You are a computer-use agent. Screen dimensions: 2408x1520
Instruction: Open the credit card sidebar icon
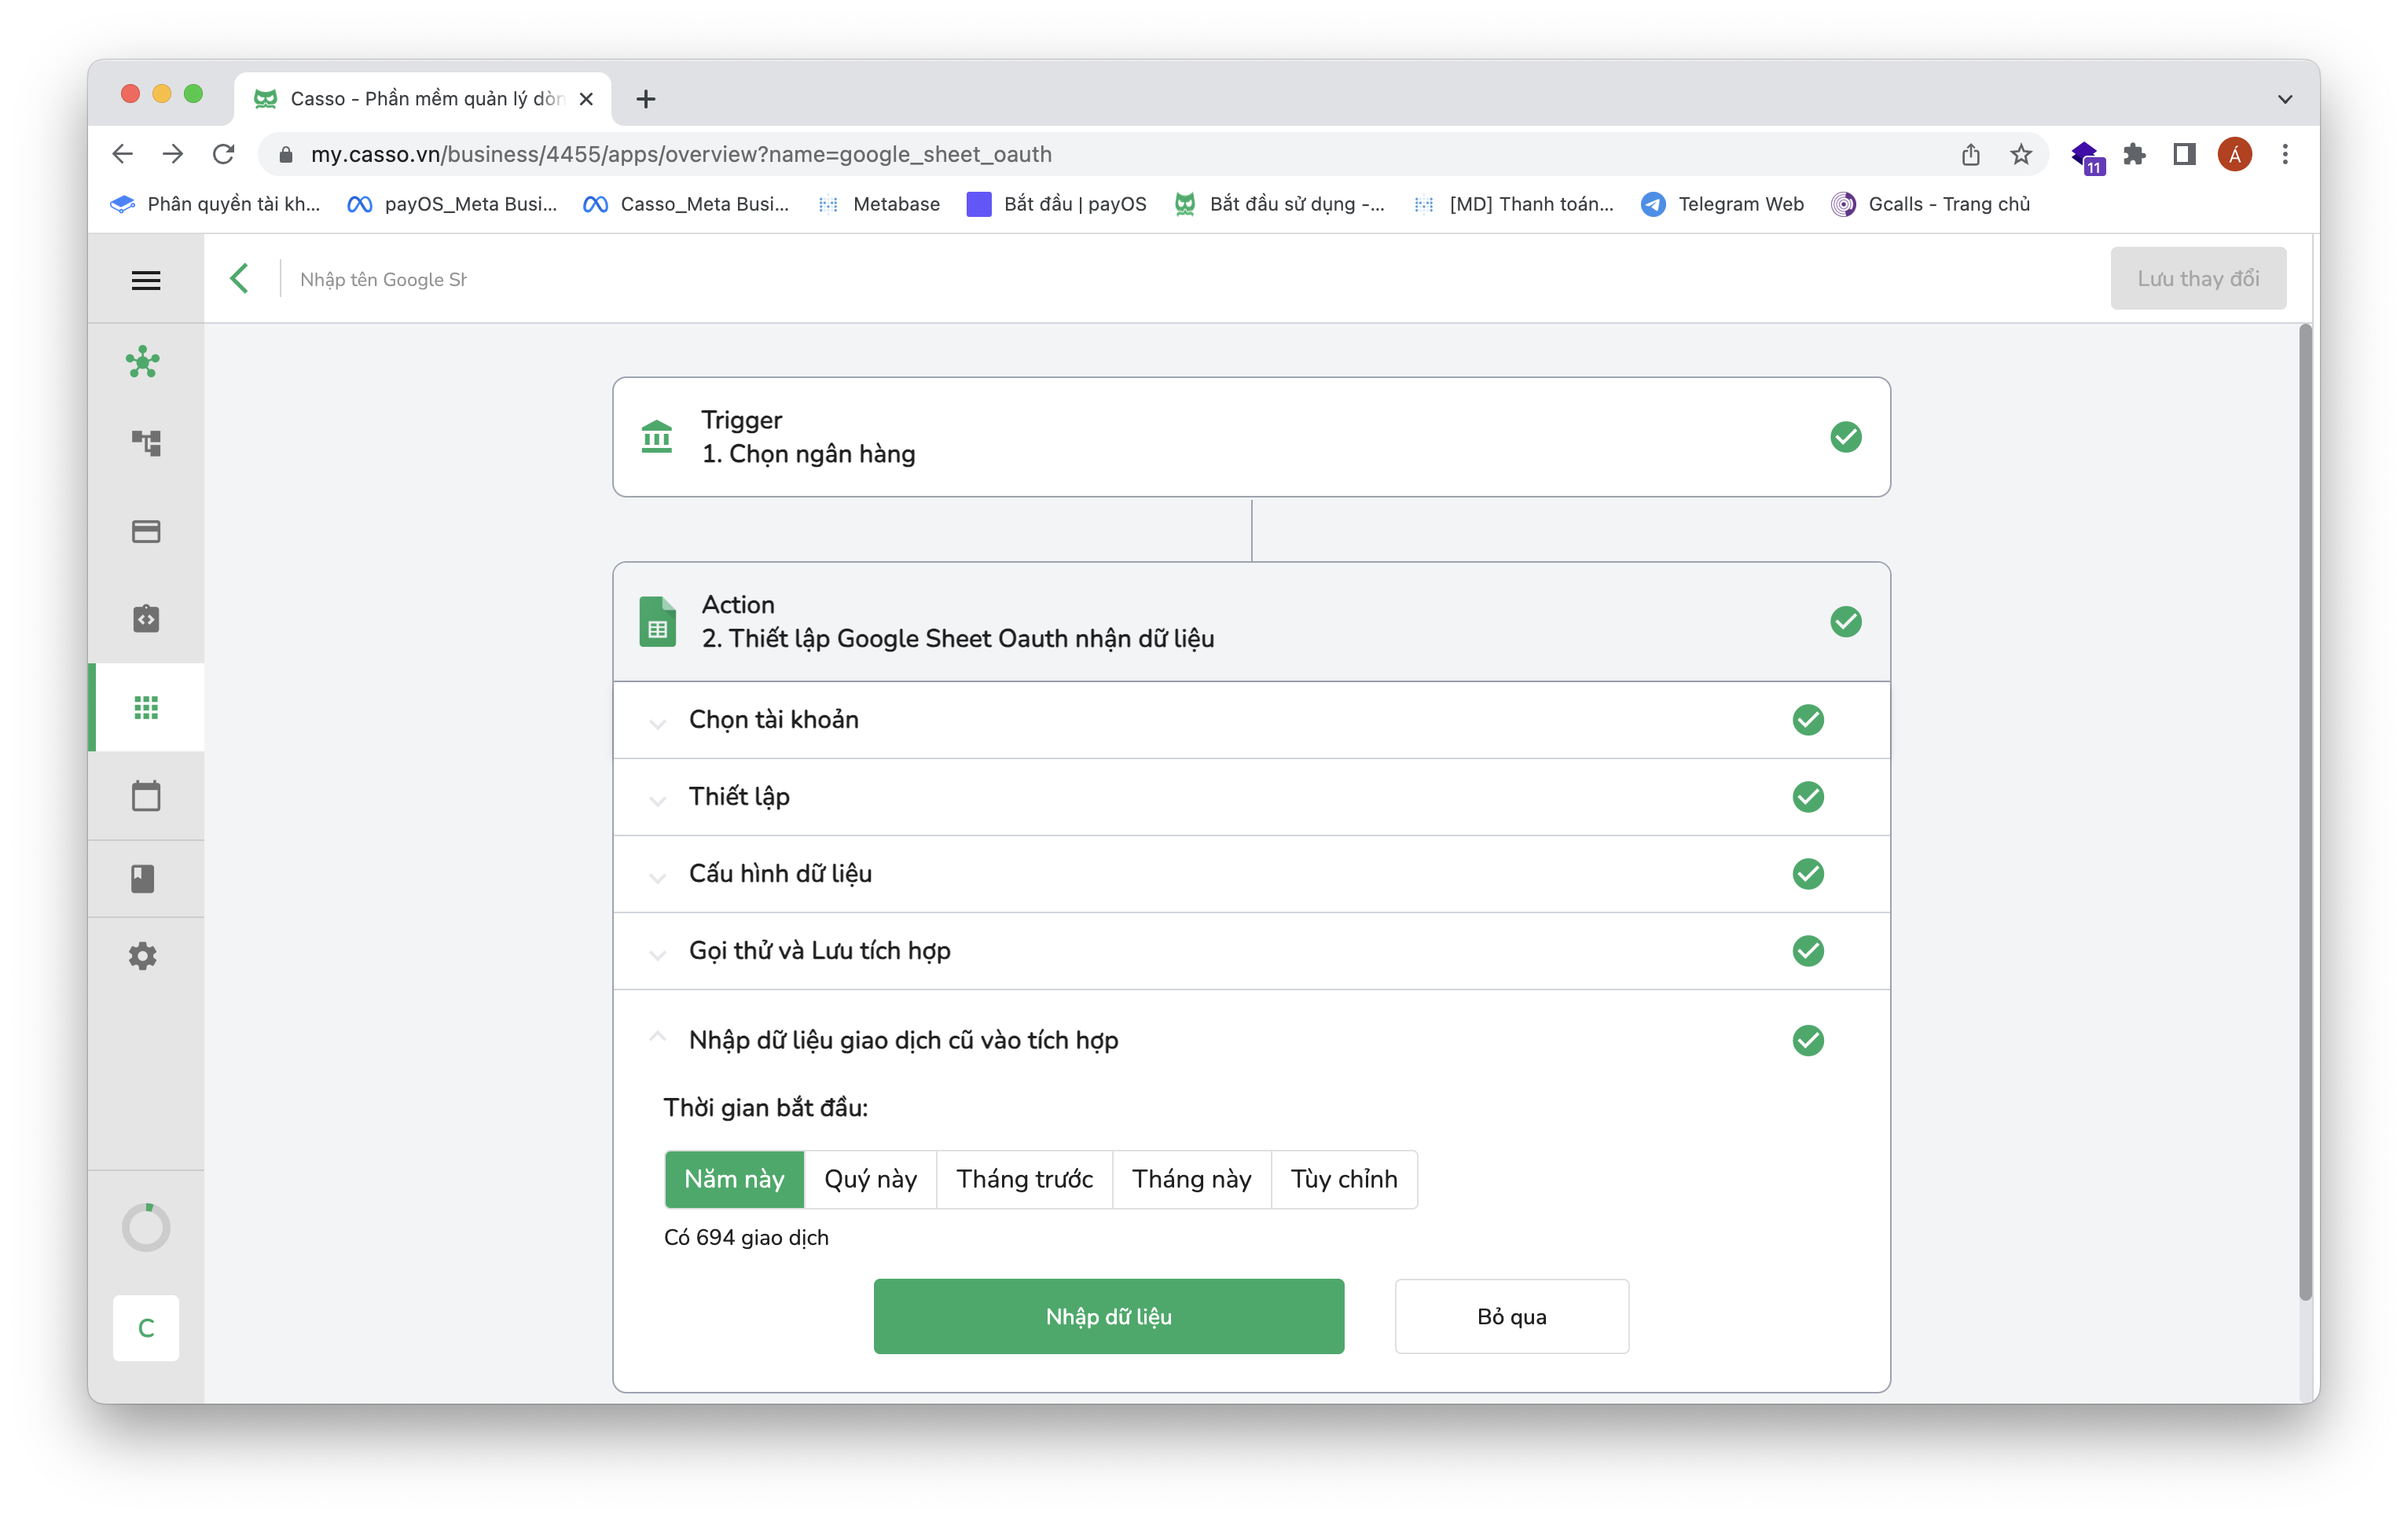146,531
